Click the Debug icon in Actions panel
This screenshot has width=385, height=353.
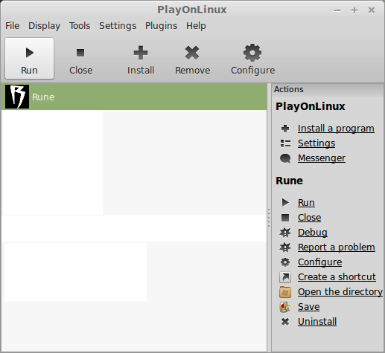(x=285, y=233)
